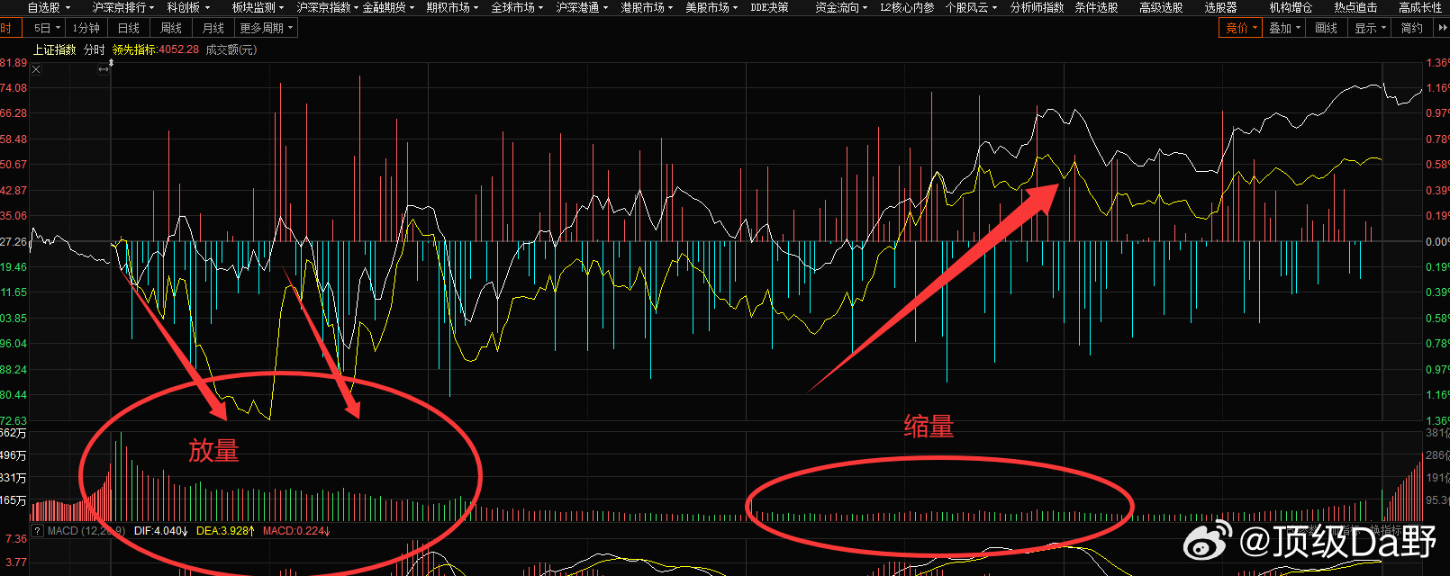This screenshot has width=1450, height=576.
Task: Expand 全球市场 menu
Action: [517, 7]
